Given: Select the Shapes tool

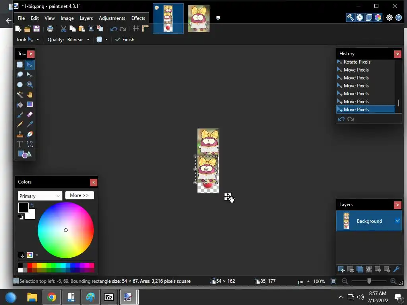Looking at the screenshot, I should pos(25,154).
